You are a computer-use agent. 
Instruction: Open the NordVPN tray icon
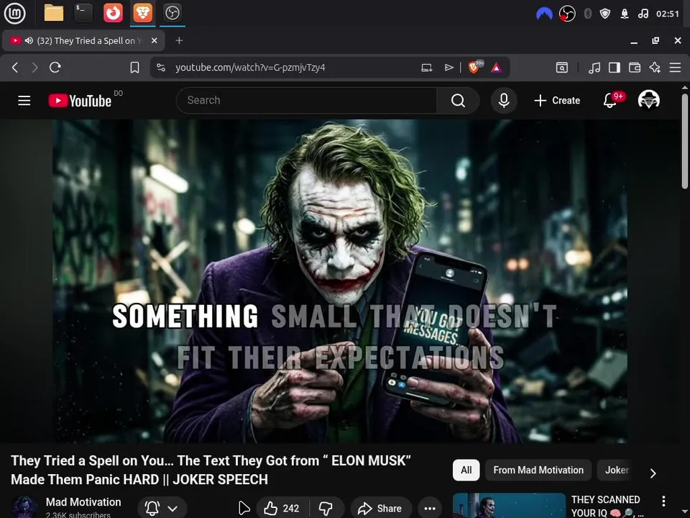coord(544,14)
